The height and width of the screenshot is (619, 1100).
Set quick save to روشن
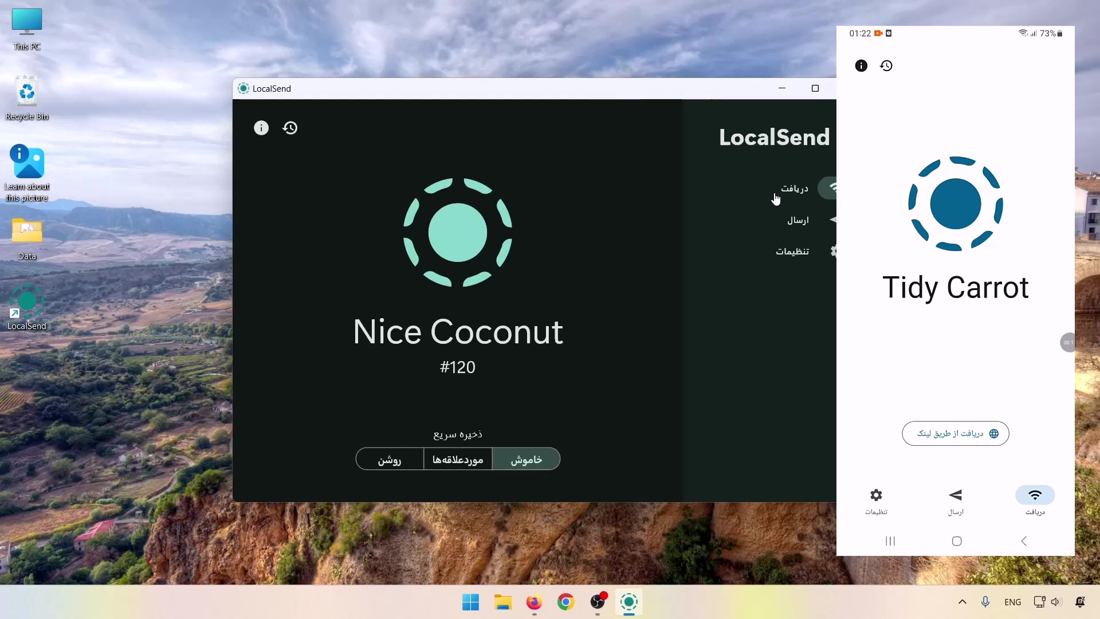pos(390,459)
